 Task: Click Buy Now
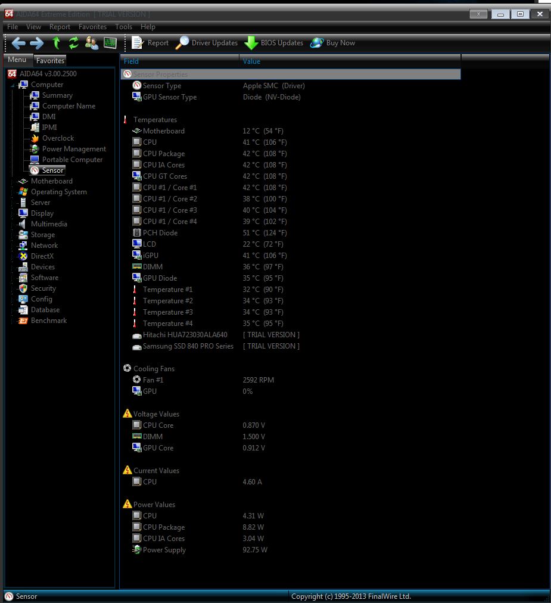tap(332, 43)
